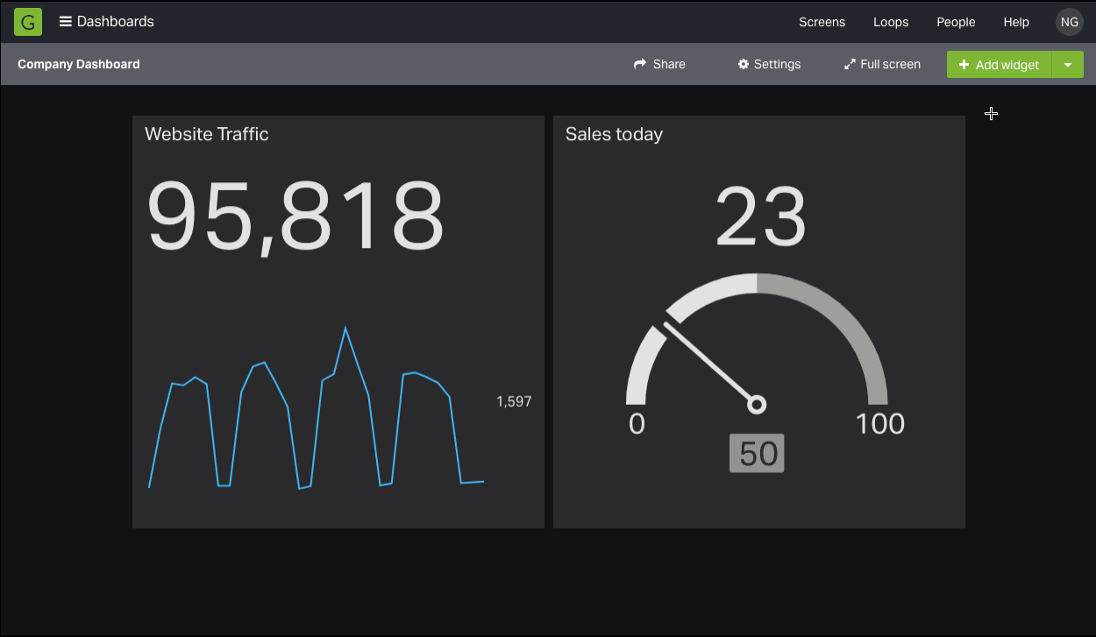
Task: Click the Share button
Action: [x=659, y=63]
